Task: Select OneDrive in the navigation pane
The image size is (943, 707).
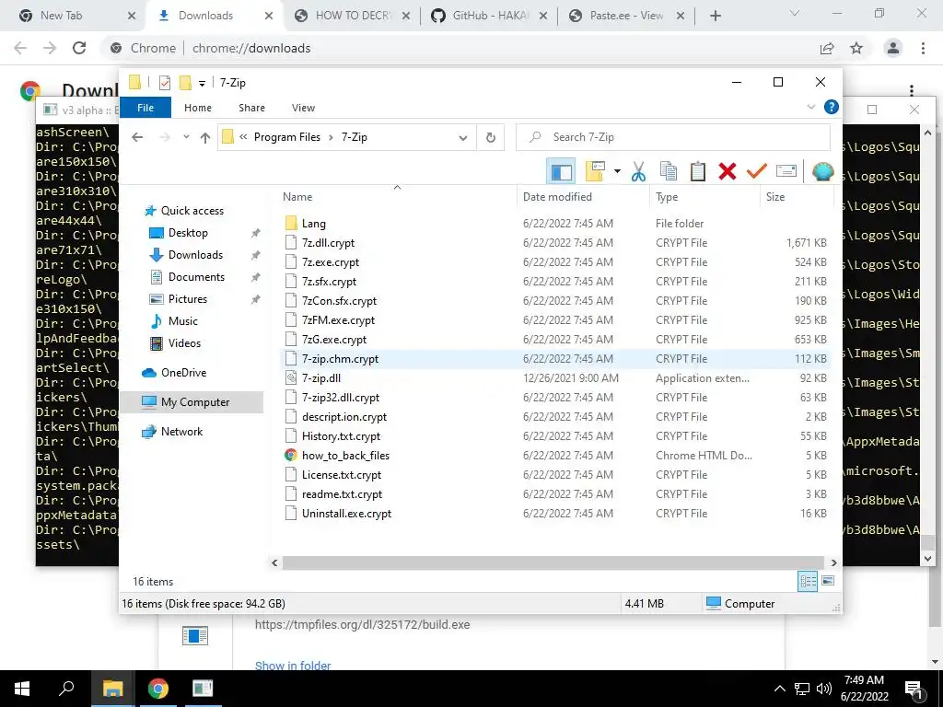Action: tap(174, 373)
